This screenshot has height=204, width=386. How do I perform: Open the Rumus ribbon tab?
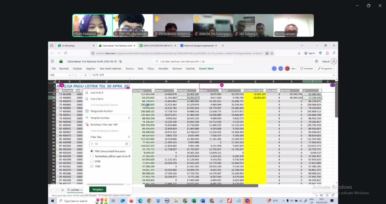click(130, 69)
